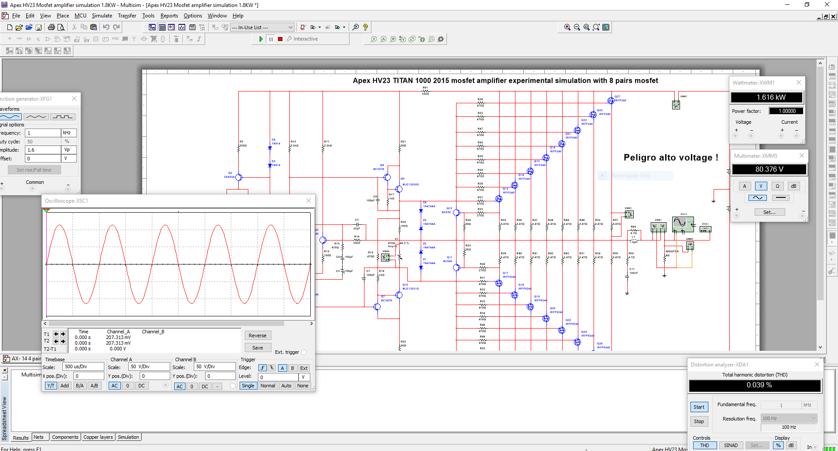
Task: Select multimeter voltage V mode
Action: point(761,186)
